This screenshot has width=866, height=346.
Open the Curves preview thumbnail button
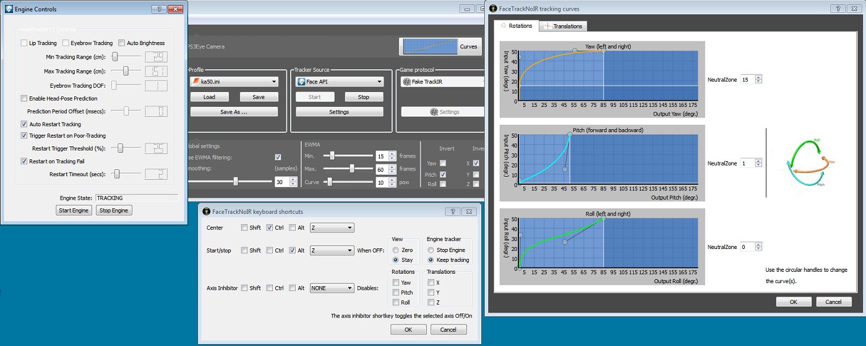pos(439,46)
